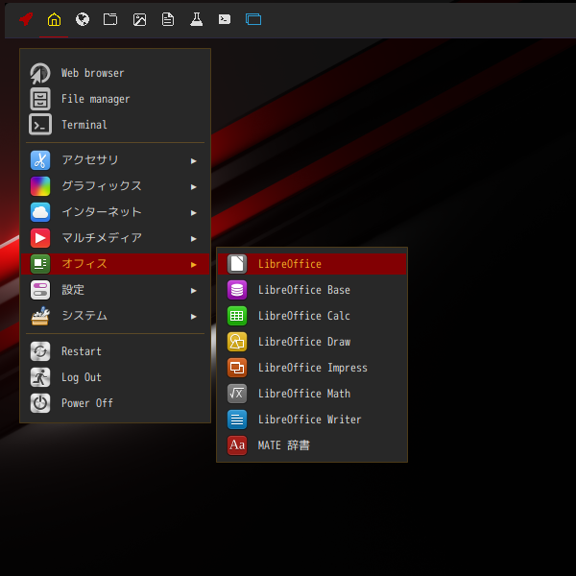Click the Web browser menu icon
The width and height of the screenshot is (576, 576).
click(40, 73)
